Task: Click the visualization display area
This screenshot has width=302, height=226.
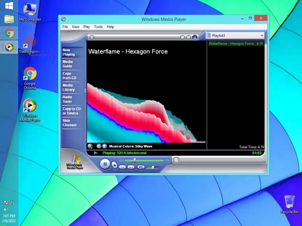Action: click(146, 92)
